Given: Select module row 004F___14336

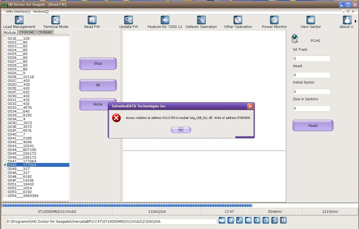Looking at the screenshot, I should [x=21, y=180].
